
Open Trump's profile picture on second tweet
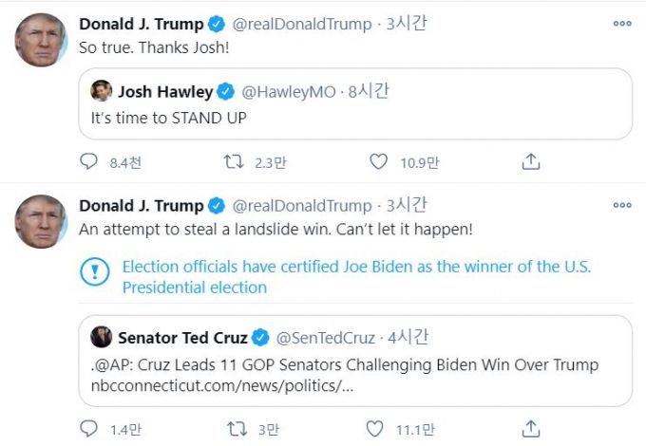click(40, 223)
